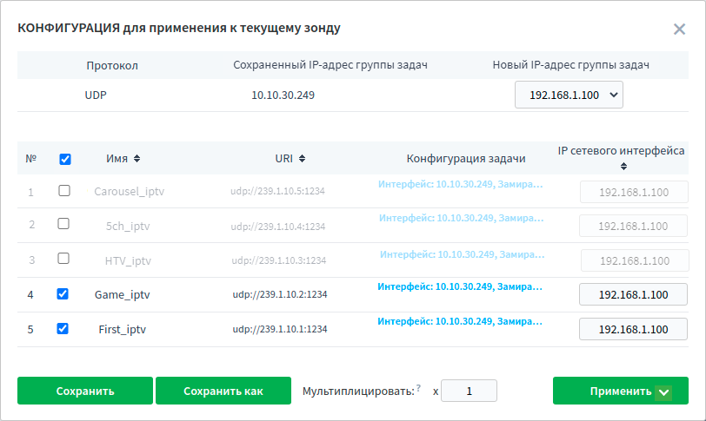Click the Мультиплицировать multiplier input field
Viewport: 706px width, 421px height.
[469, 391]
